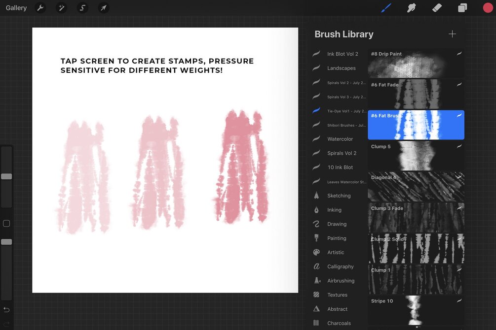Add a new brush with plus
Screen dimensions: 496x330
click(x=453, y=34)
